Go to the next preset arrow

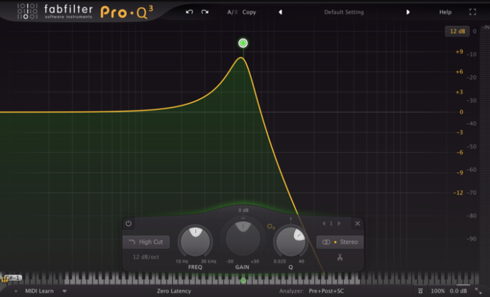408,12
